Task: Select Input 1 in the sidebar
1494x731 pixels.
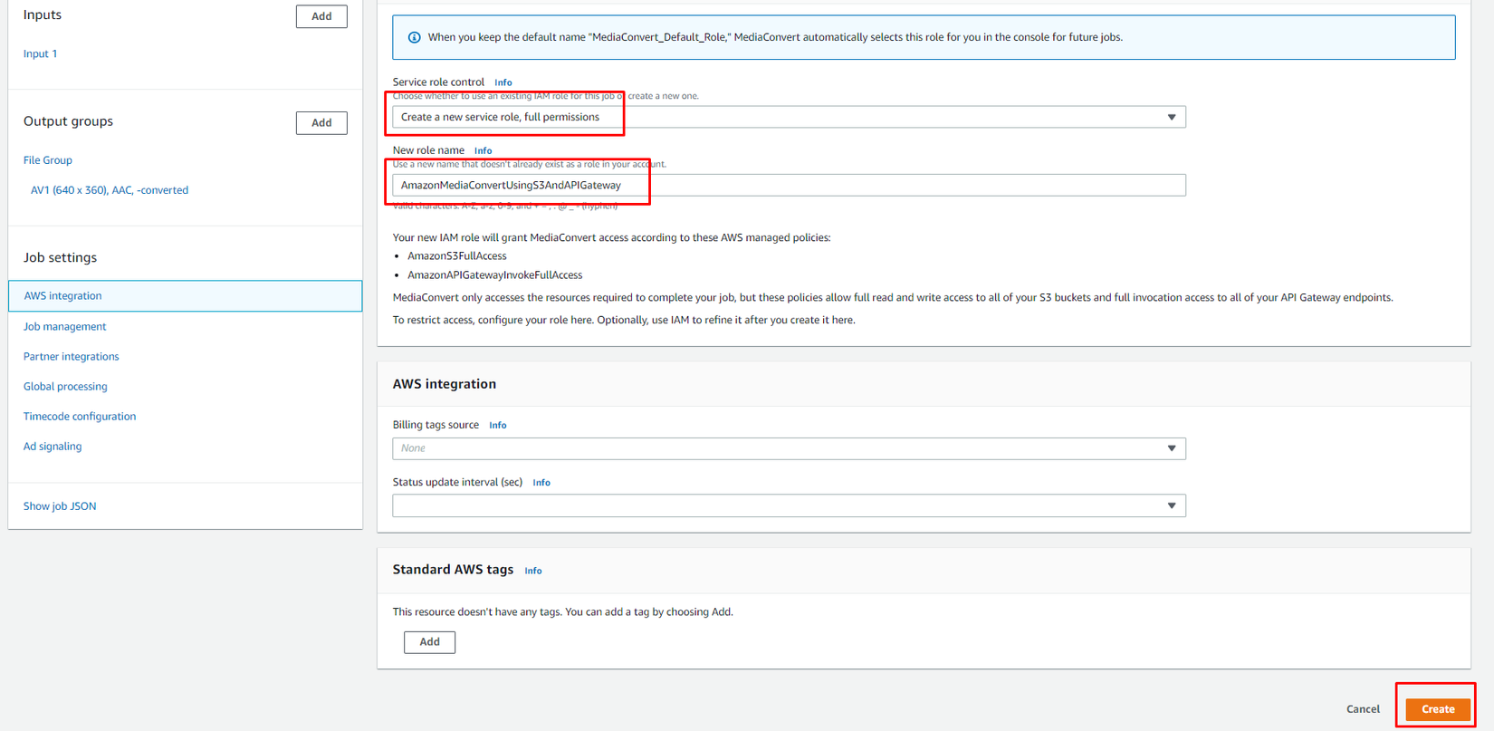Action: tap(40, 53)
